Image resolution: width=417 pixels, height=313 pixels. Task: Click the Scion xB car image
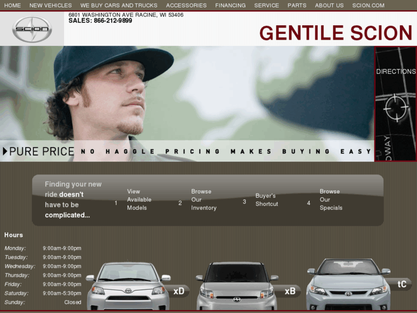click(237, 286)
